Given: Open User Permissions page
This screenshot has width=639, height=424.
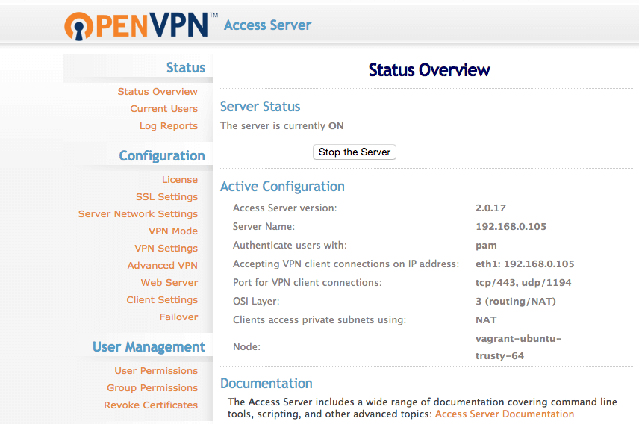Looking at the screenshot, I should coord(156,370).
